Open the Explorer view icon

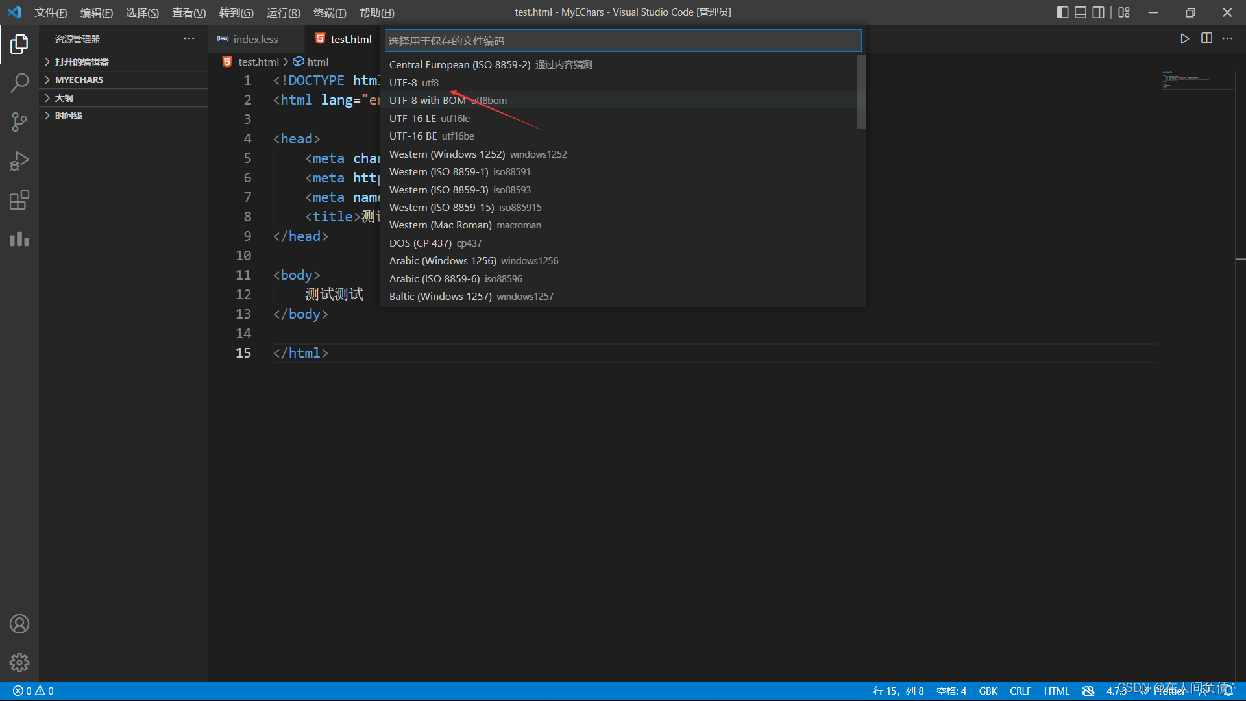click(19, 44)
